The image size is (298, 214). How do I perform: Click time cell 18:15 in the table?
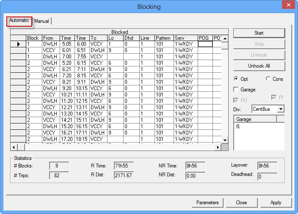click(82, 139)
